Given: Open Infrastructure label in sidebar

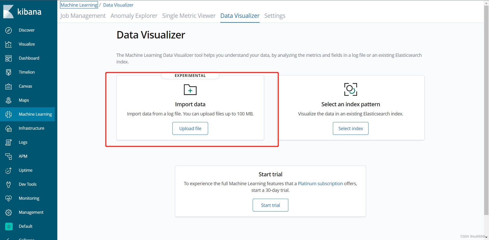Looking at the screenshot, I should pos(32,128).
